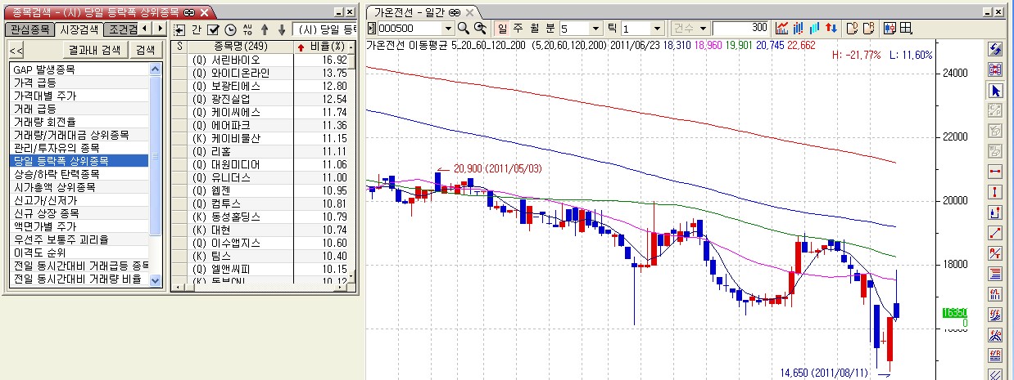Click the line chart icon on chart toolbar
The image size is (1014, 380).
[782, 29]
